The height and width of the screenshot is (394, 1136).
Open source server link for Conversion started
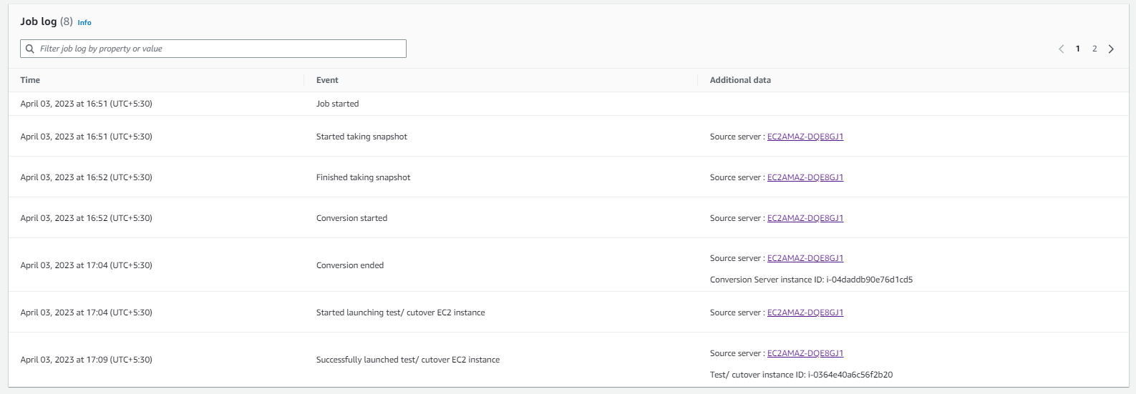805,218
